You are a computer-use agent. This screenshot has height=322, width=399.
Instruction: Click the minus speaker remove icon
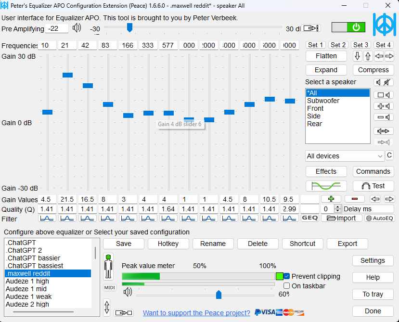pos(384,117)
